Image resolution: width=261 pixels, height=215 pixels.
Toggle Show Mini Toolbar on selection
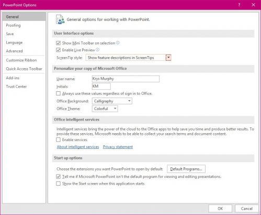(x=58, y=43)
